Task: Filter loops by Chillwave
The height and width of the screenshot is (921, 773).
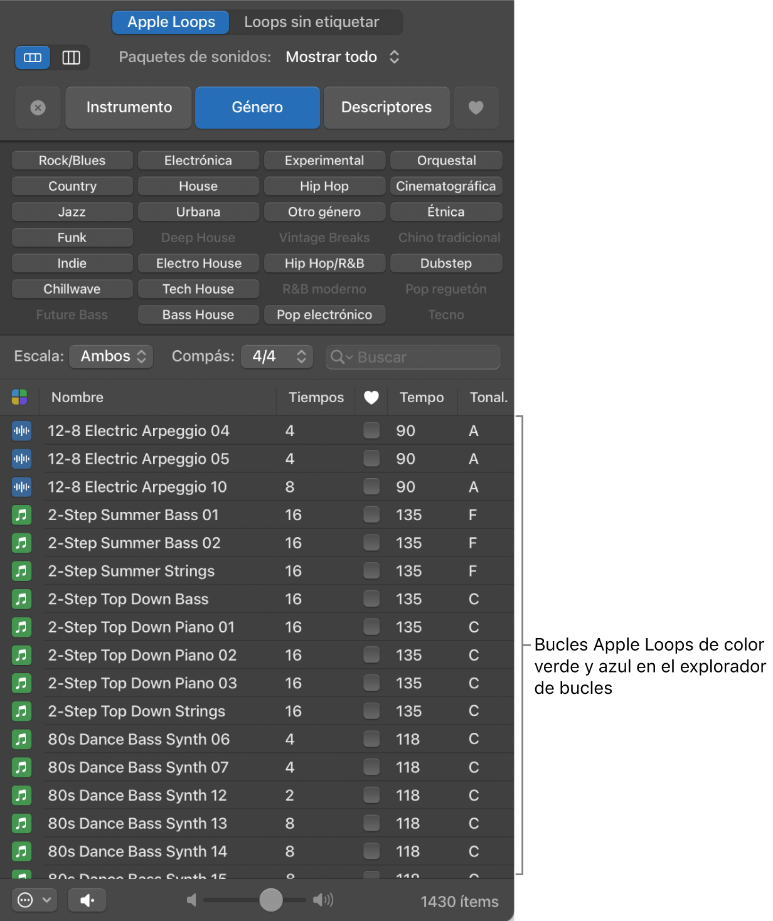Action: click(x=72, y=289)
